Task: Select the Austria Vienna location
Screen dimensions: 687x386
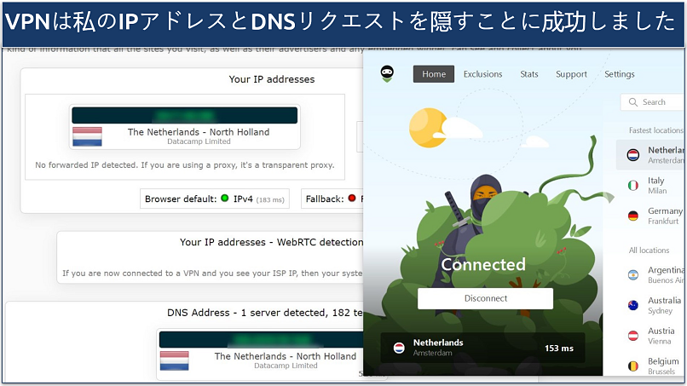Action: click(x=651, y=336)
